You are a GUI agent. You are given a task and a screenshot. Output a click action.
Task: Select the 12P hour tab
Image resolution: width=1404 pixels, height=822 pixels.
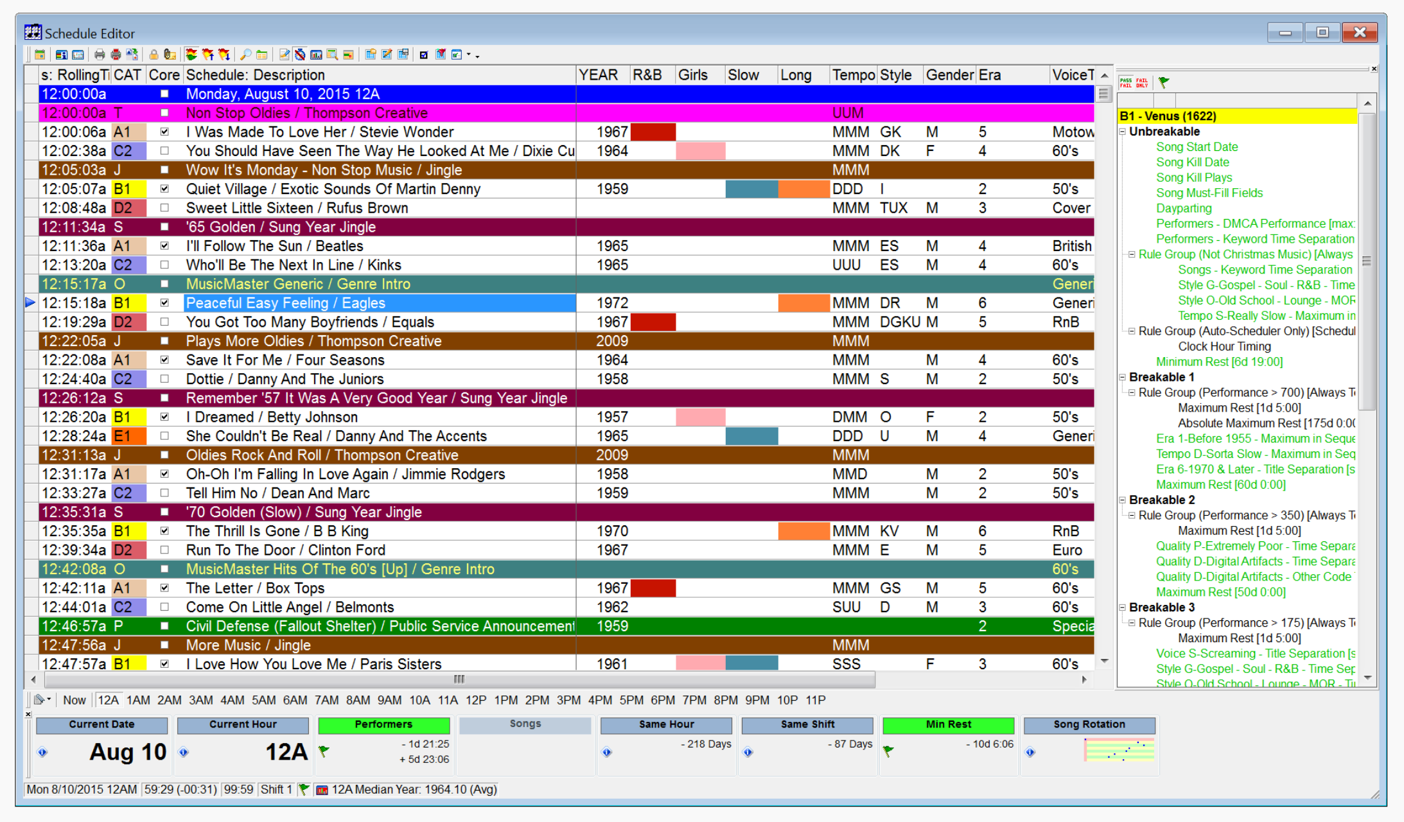point(475,700)
